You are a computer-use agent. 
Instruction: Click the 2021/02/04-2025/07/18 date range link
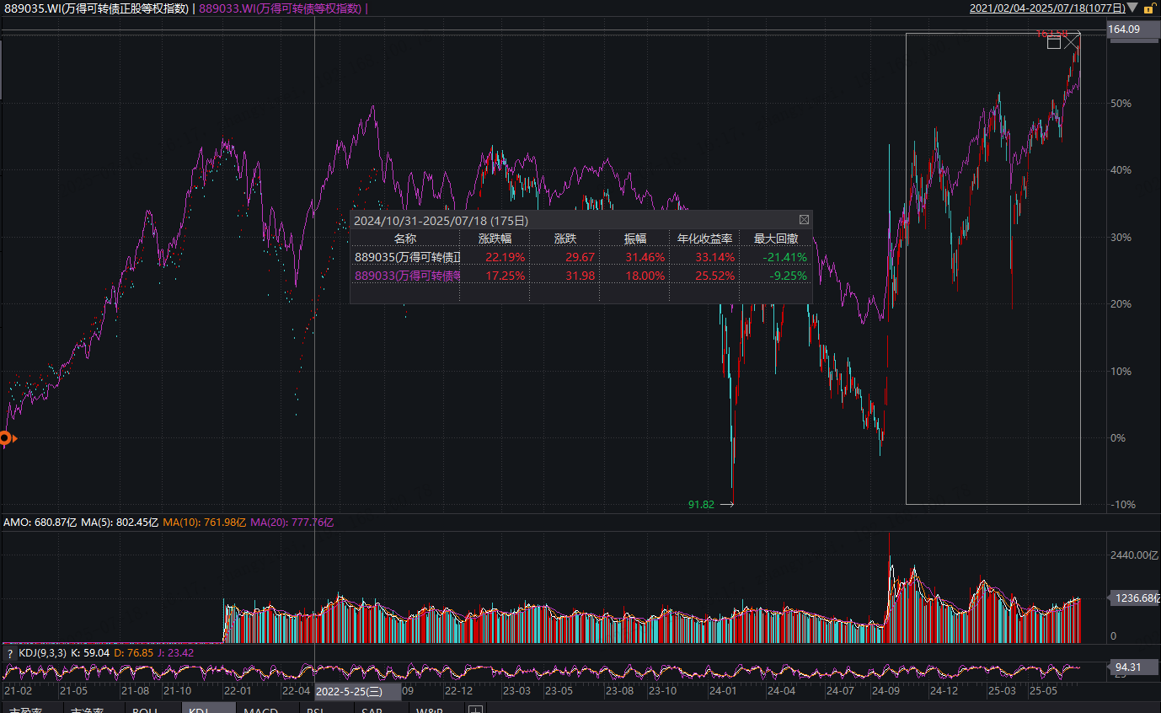[1047, 8]
